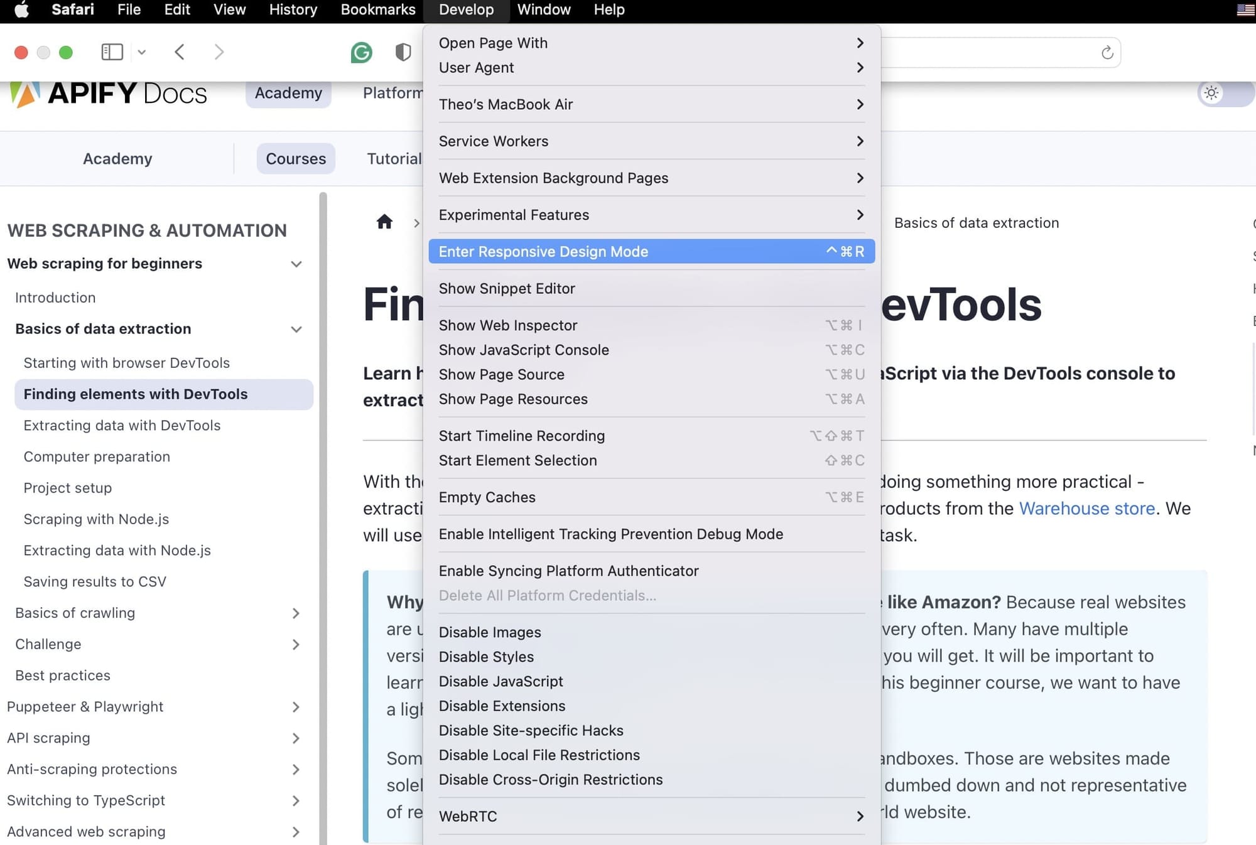Image resolution: width=1256 pixels, height=845 pixels.
Task: Select Disable Images from the menu
Action: tap(490, 632)
